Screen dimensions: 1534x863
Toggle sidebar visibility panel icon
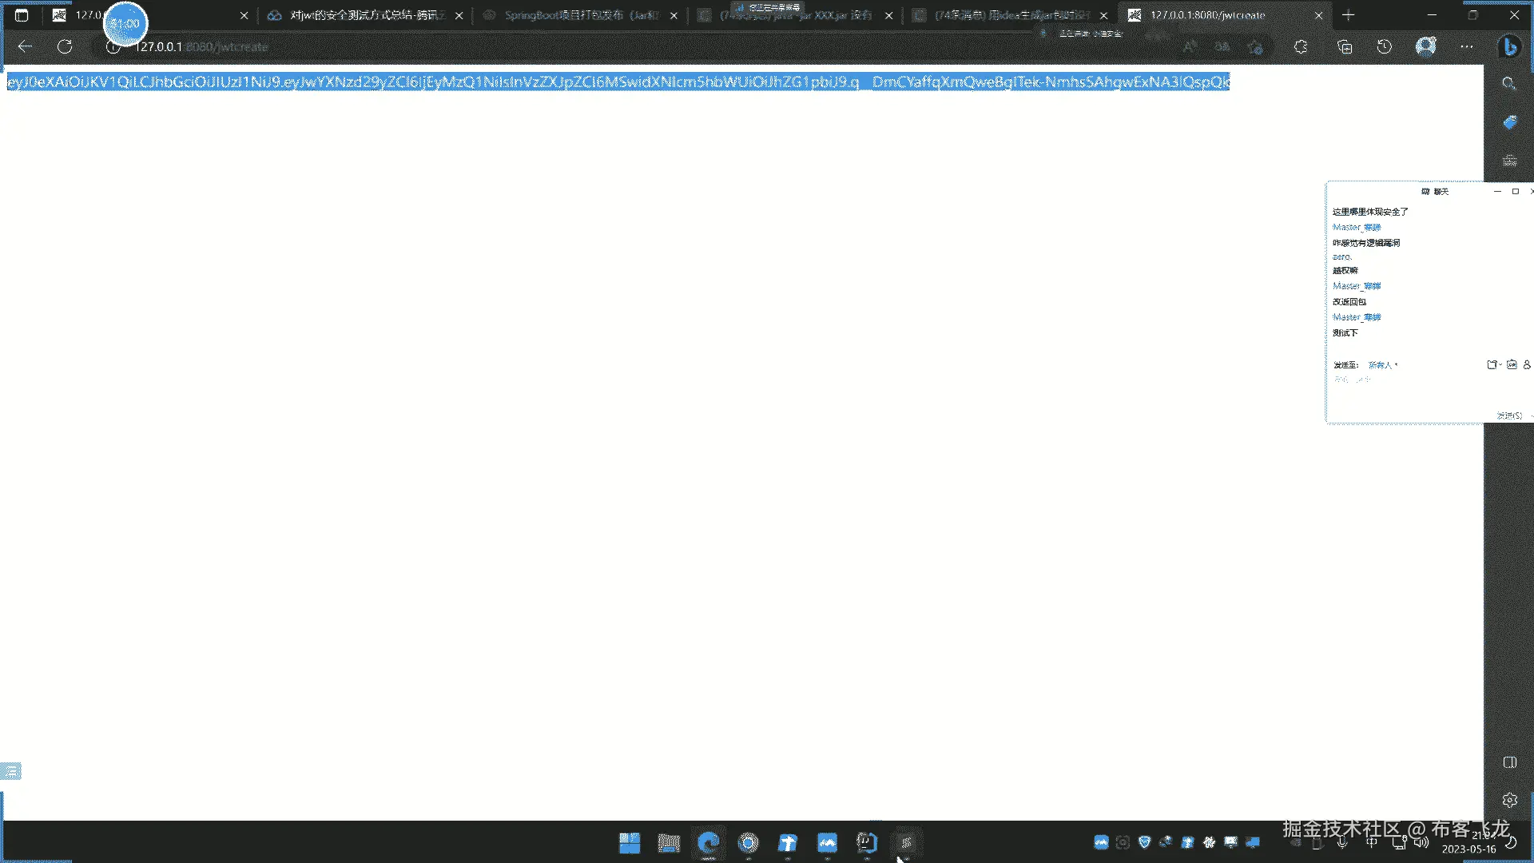pos(1509,762)
